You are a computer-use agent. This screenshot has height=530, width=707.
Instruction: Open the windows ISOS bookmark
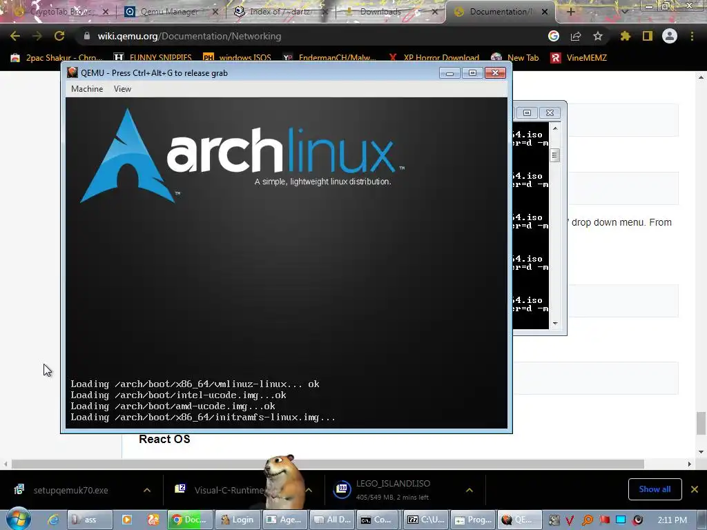(238, 58)
